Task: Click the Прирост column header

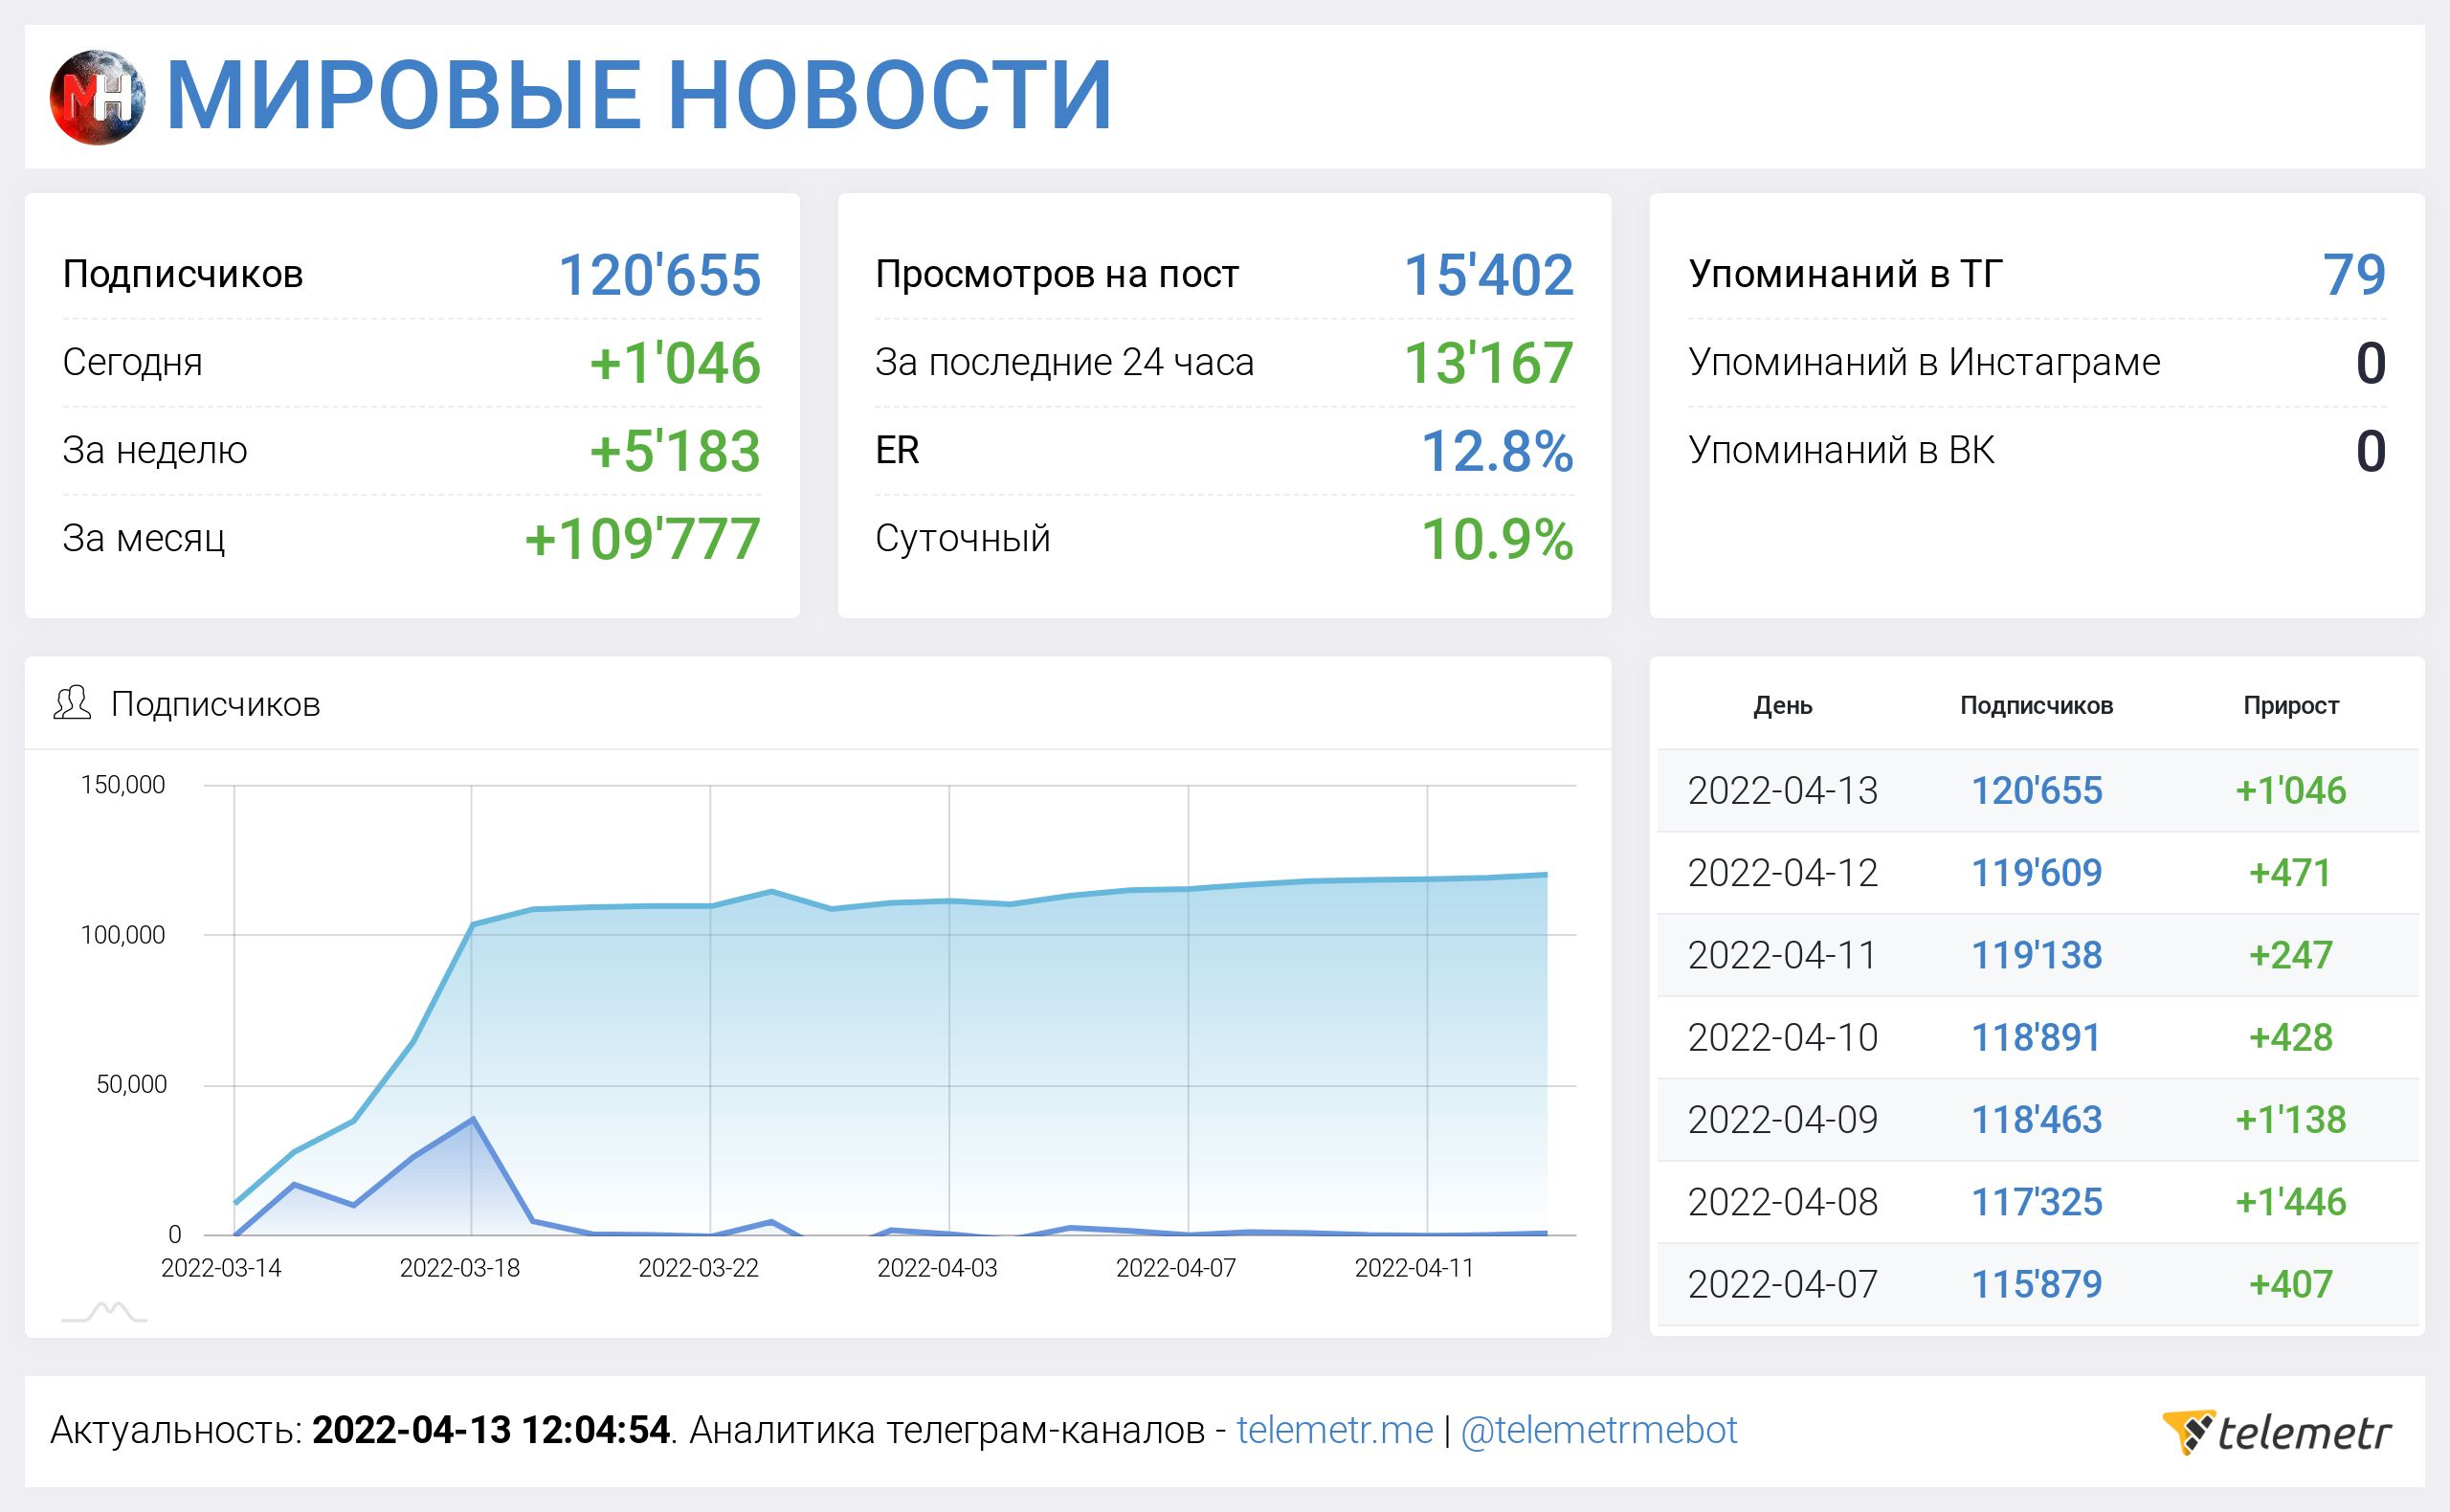Action: [x=2291, y=705]
